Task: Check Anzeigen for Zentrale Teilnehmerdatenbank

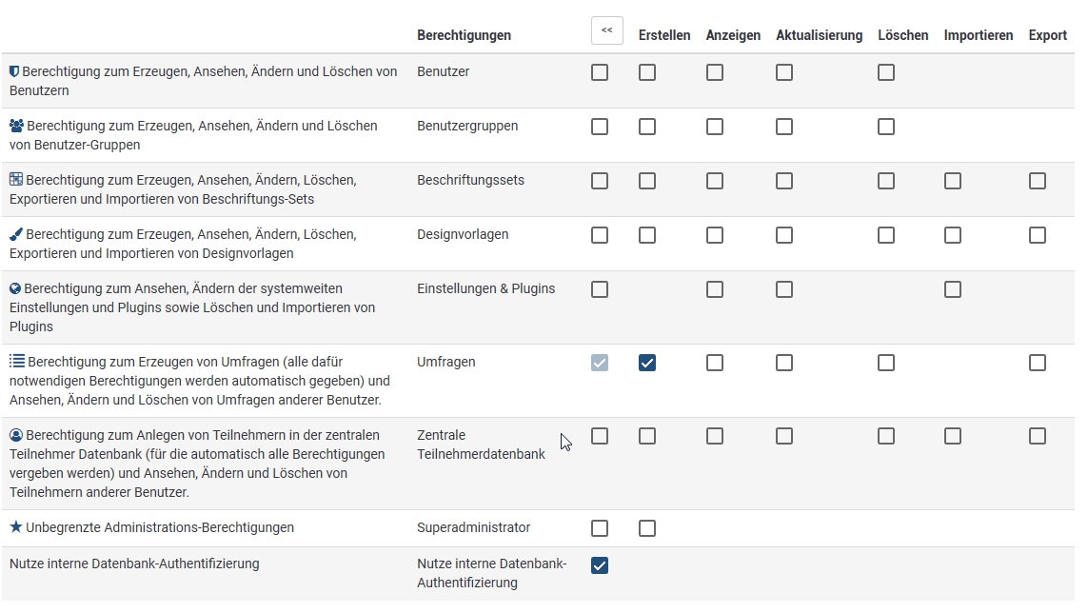Action: pos(715,436)
